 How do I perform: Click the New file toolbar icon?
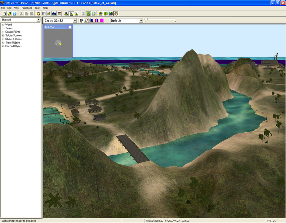[4, 14]
